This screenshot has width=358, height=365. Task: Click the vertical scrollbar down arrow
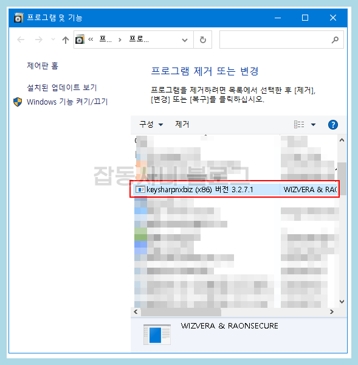342,302
